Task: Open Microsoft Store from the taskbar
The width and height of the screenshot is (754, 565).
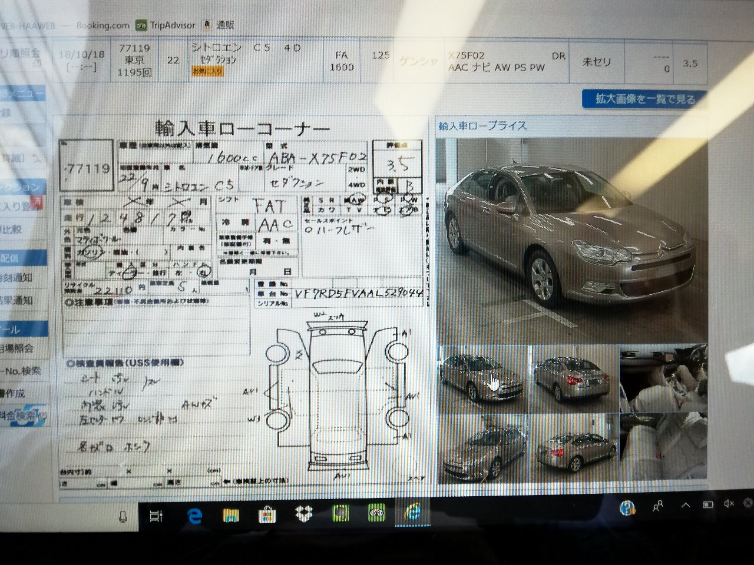Action: [267, 516]
